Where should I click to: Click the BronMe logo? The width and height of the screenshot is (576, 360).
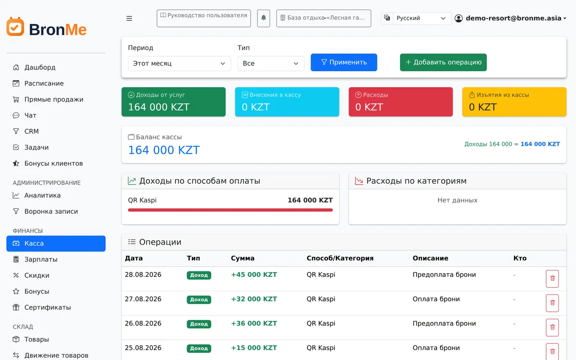[47, 28]
